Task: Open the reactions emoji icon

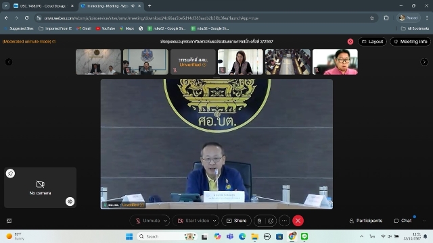Action: click(271, 221)
